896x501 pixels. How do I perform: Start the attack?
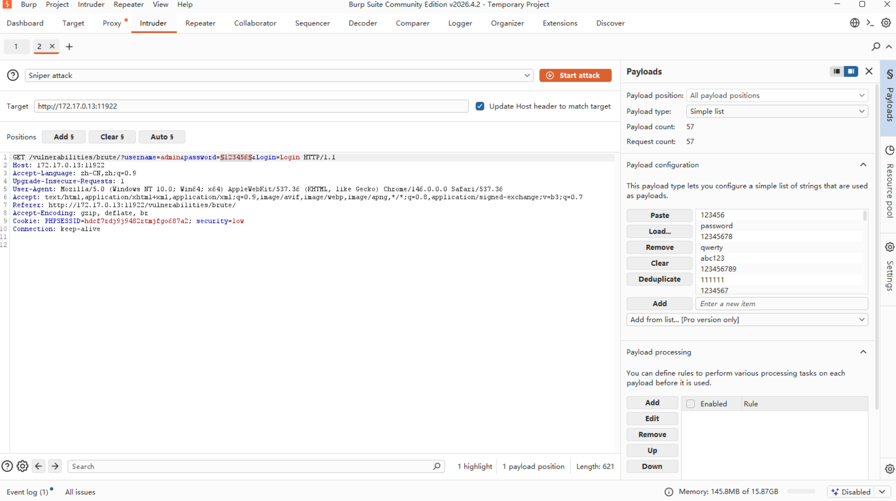pos(575,75)
